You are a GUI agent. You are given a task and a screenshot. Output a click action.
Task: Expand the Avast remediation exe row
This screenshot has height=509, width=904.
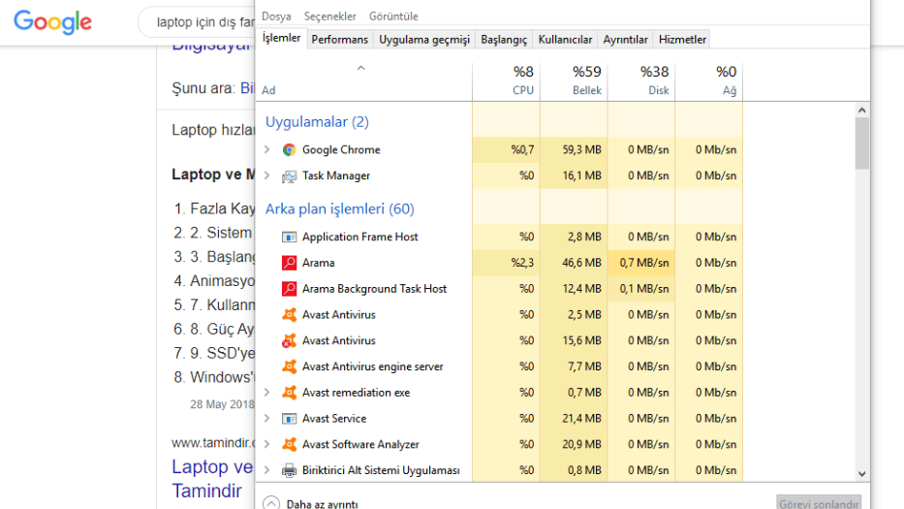(x=266, y=393)
